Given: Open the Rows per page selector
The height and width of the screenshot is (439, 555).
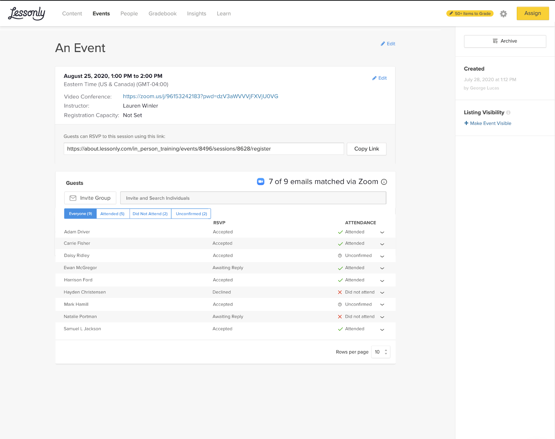Looking at the screenshot, I should [381, 352].
